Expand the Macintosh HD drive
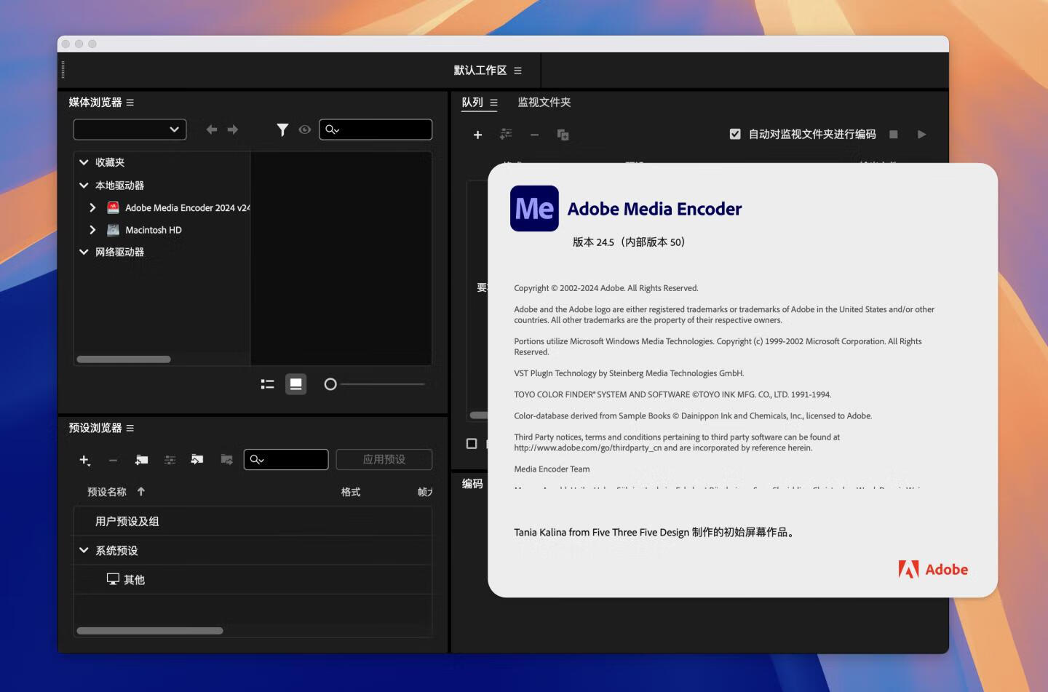 (x=92, y=230)
